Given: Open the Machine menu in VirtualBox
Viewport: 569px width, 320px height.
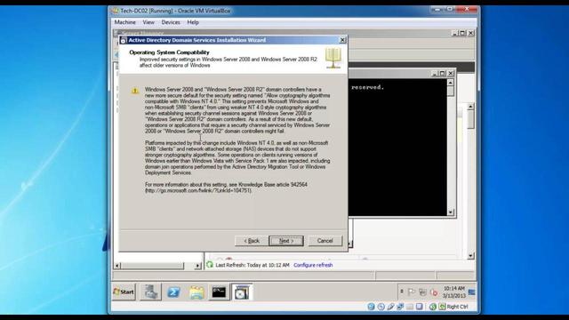Looking at the screenshot, I should pyautogui.click(x=124, y=22).
